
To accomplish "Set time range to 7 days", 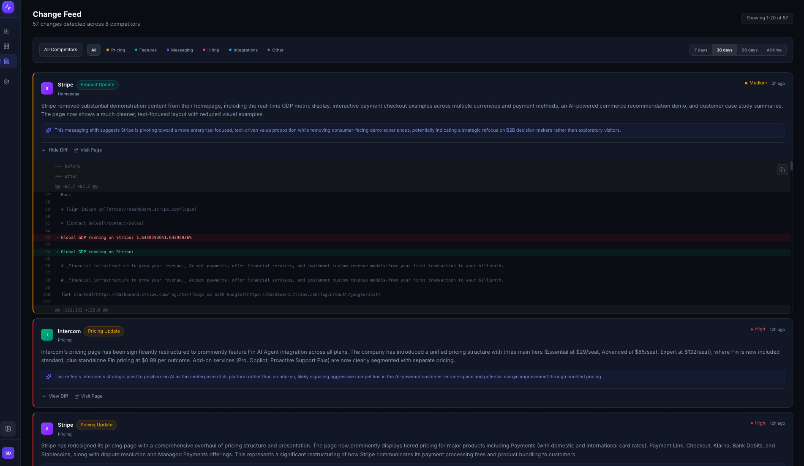I will [x=700, y=50].
